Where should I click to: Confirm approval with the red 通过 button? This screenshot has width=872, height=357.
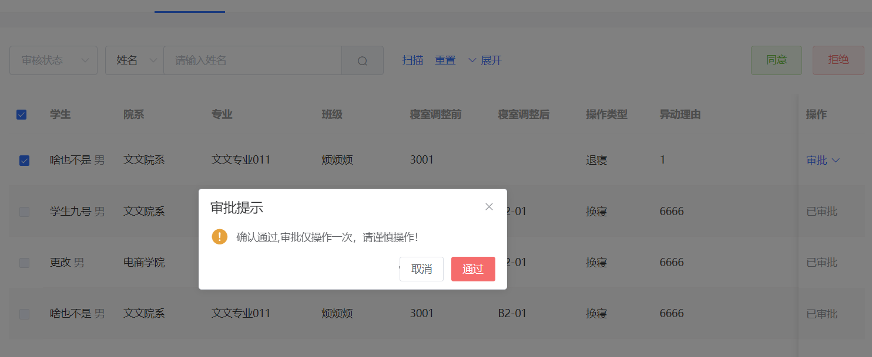(473, 269)
